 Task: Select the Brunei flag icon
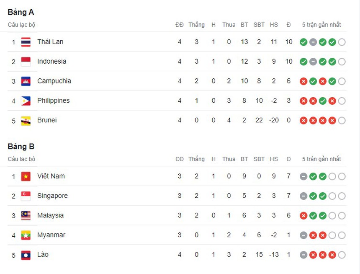click(26, 120)
